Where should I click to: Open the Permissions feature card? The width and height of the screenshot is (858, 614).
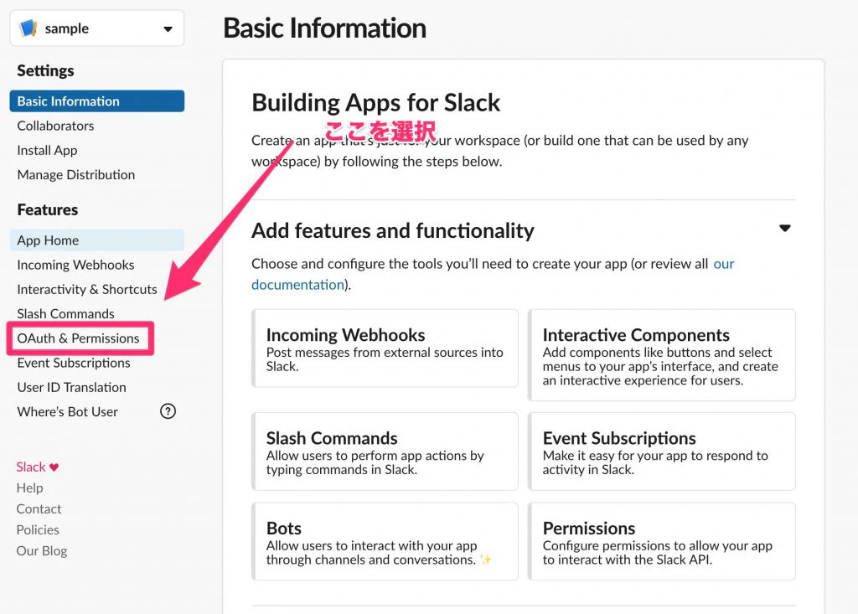click(x=661, y=541)
